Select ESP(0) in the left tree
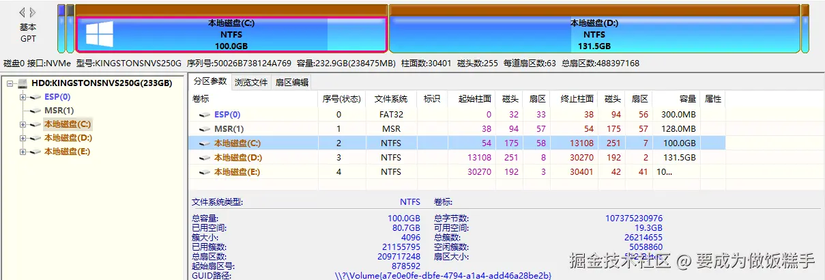825x280 pixels. (57, 97)
